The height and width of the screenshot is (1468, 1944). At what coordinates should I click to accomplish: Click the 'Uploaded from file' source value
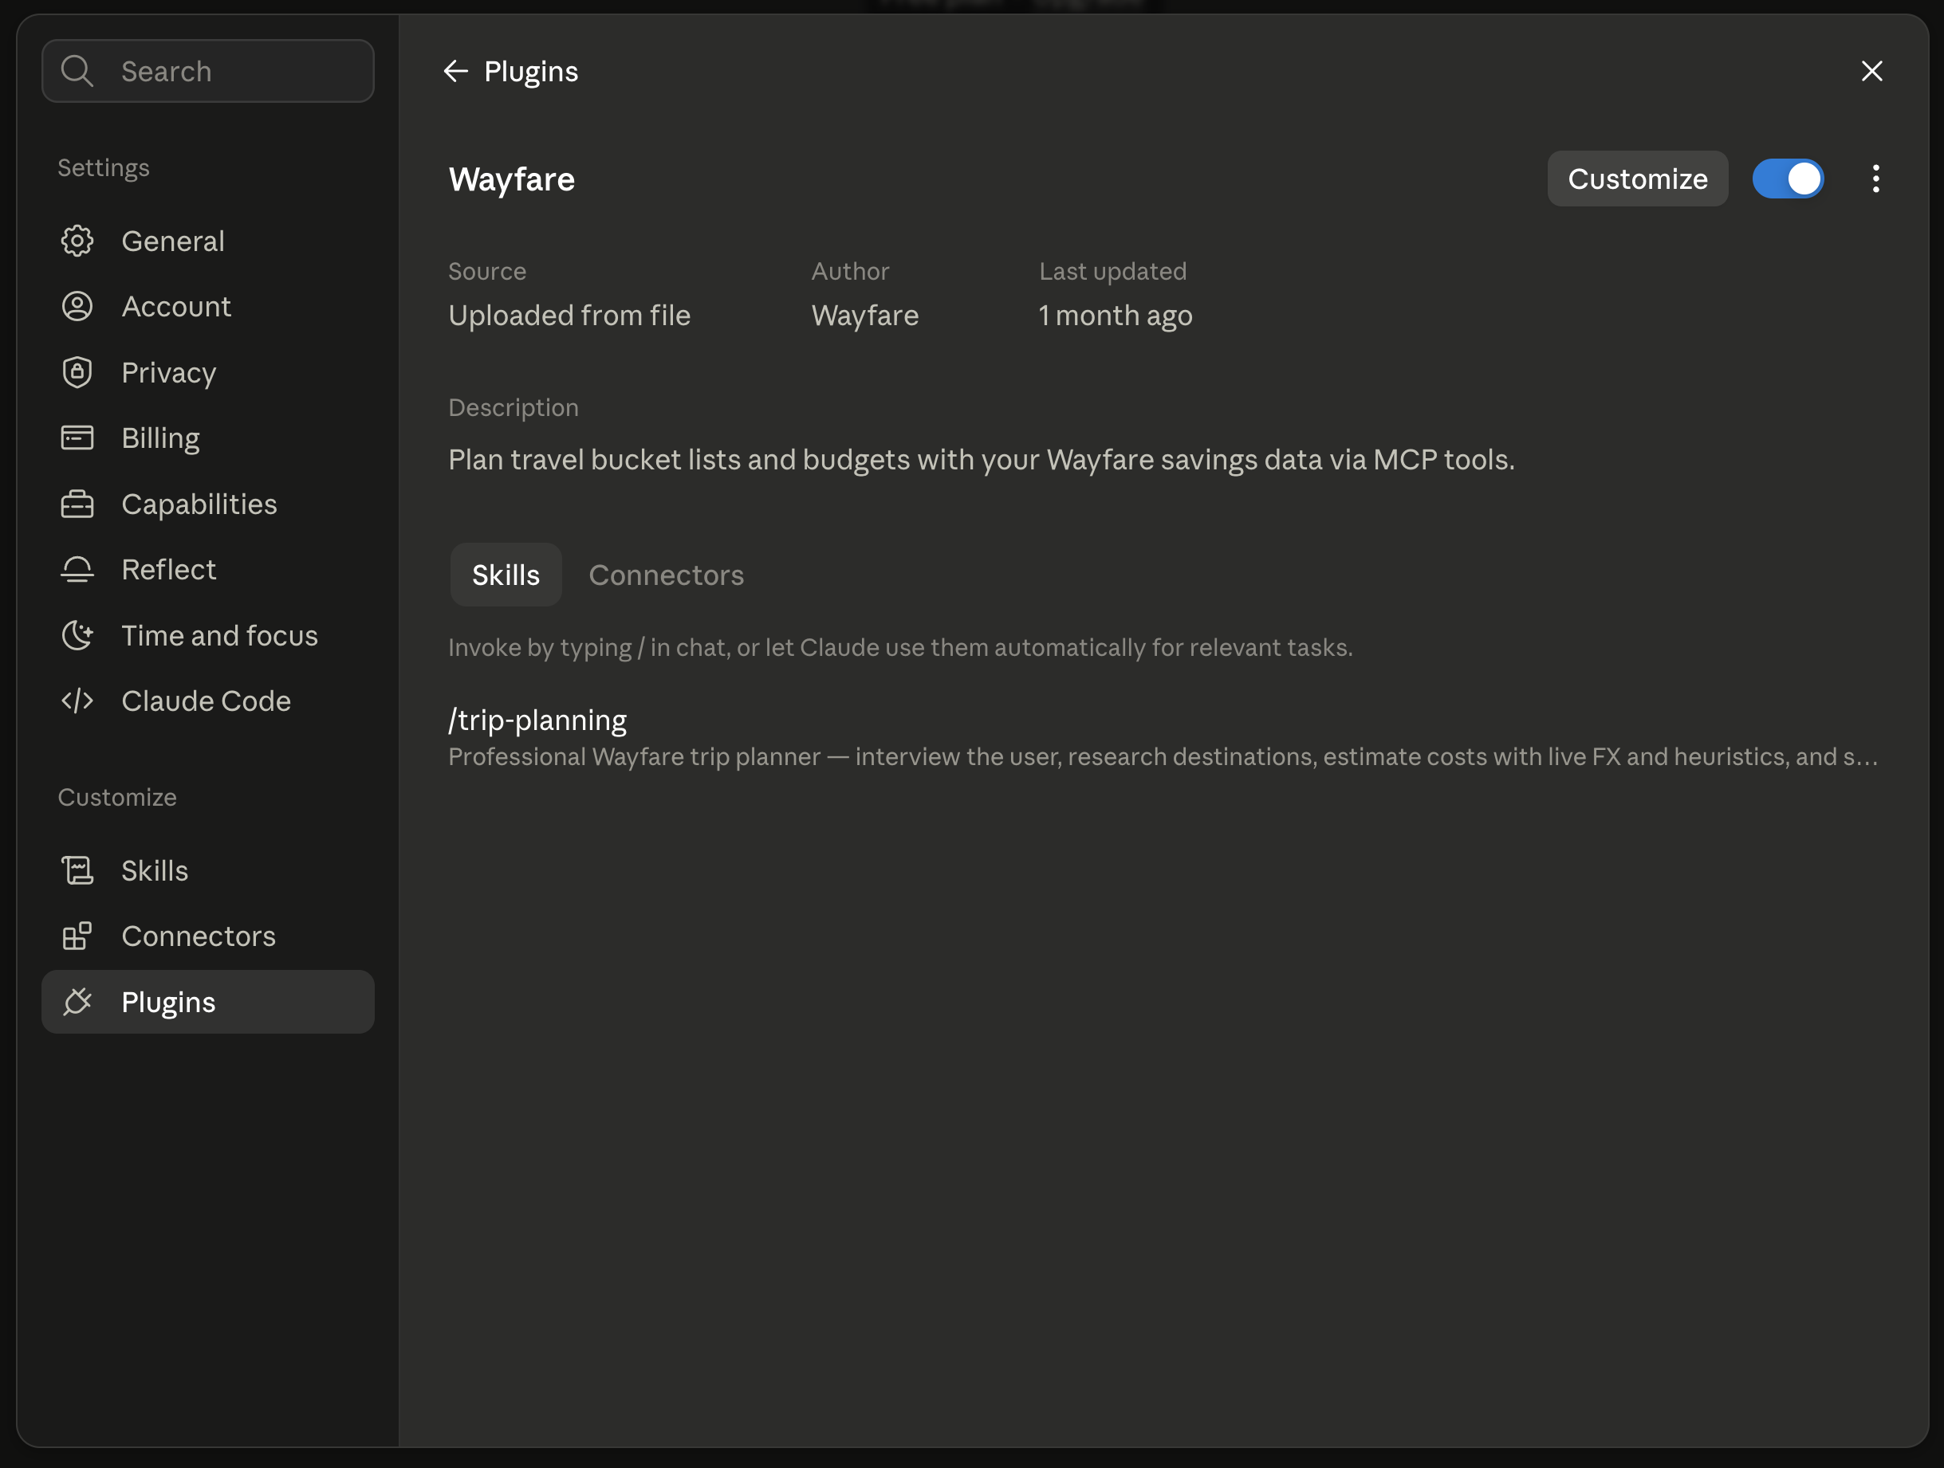point(569,316)
